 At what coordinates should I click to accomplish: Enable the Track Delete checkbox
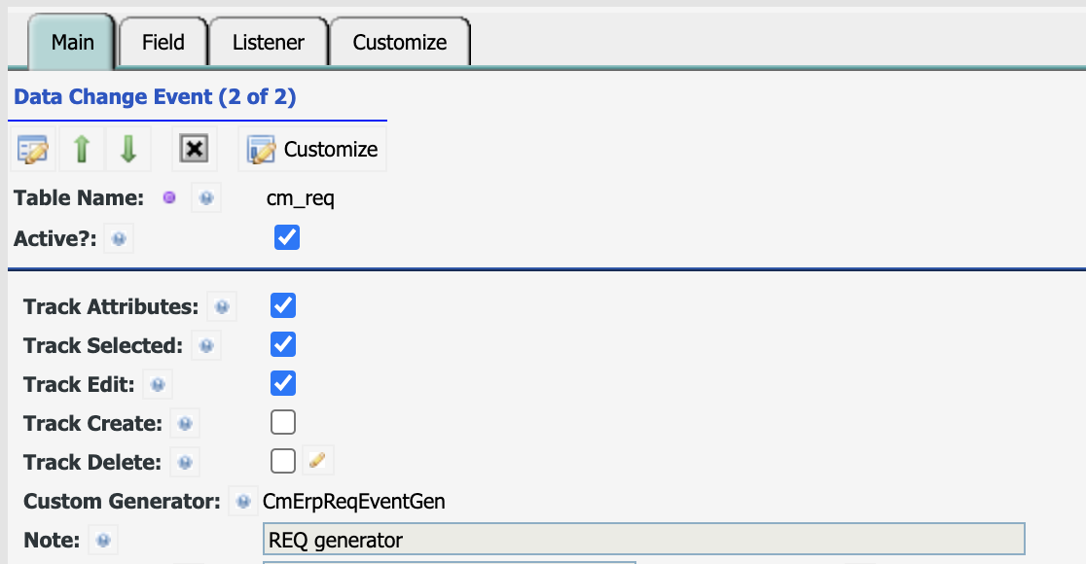pyautogui.click(x=283, y=461)
